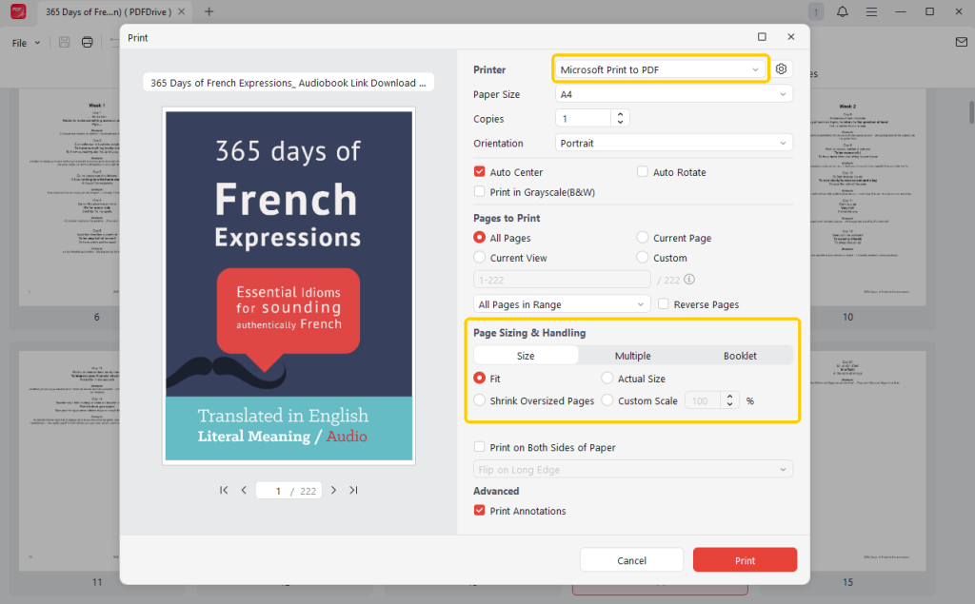Enable Auto Rotate
Image resolution: width=975 pixels, height=604 pixels.
coord(643,171)
